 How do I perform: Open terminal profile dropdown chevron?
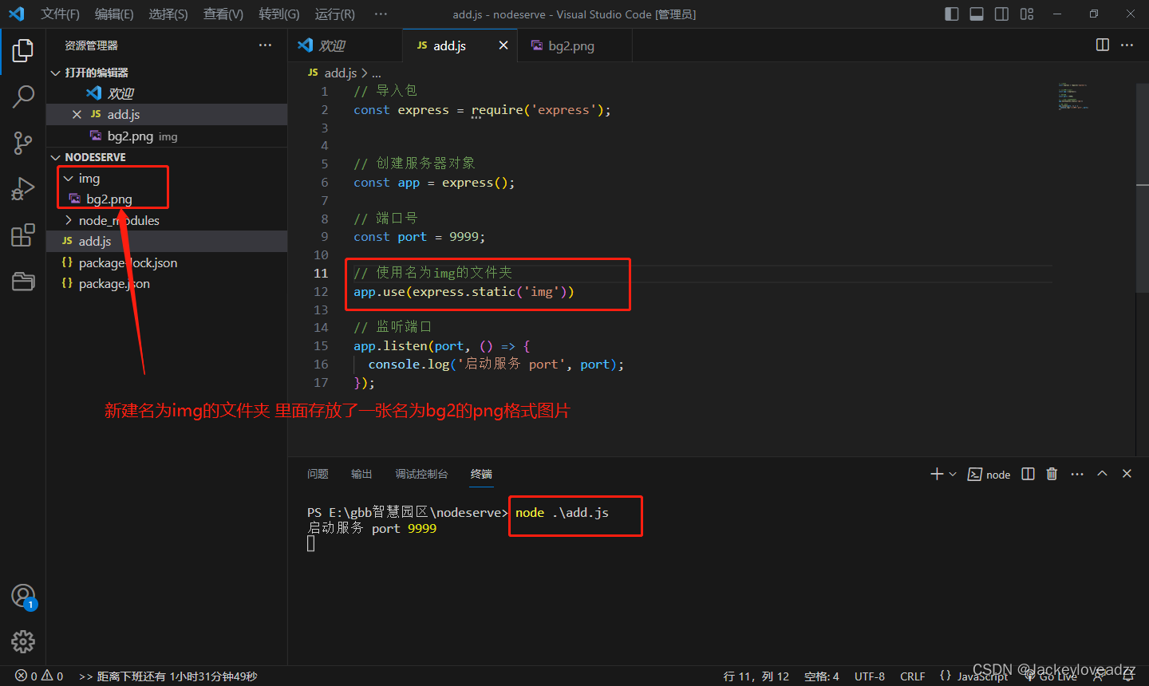pyautogui.click(x=952, y=473)
